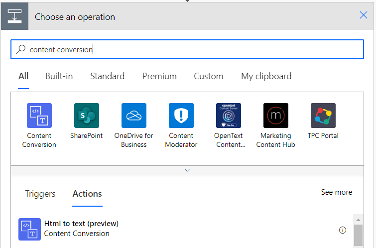Select the Html to text (preview) action
Viewport: 376px width, 248px height.
click(182, 229)
